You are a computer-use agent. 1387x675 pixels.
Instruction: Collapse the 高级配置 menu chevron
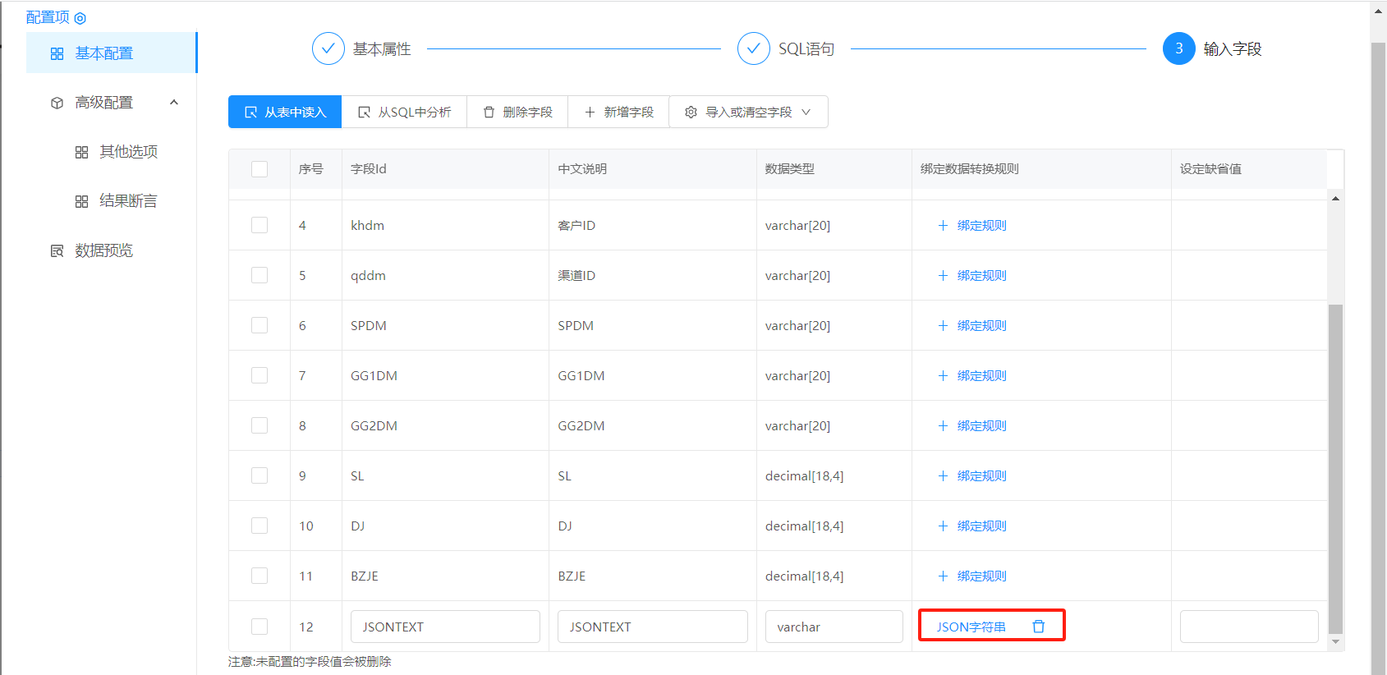pyautogui.click(x=174, y=103)
